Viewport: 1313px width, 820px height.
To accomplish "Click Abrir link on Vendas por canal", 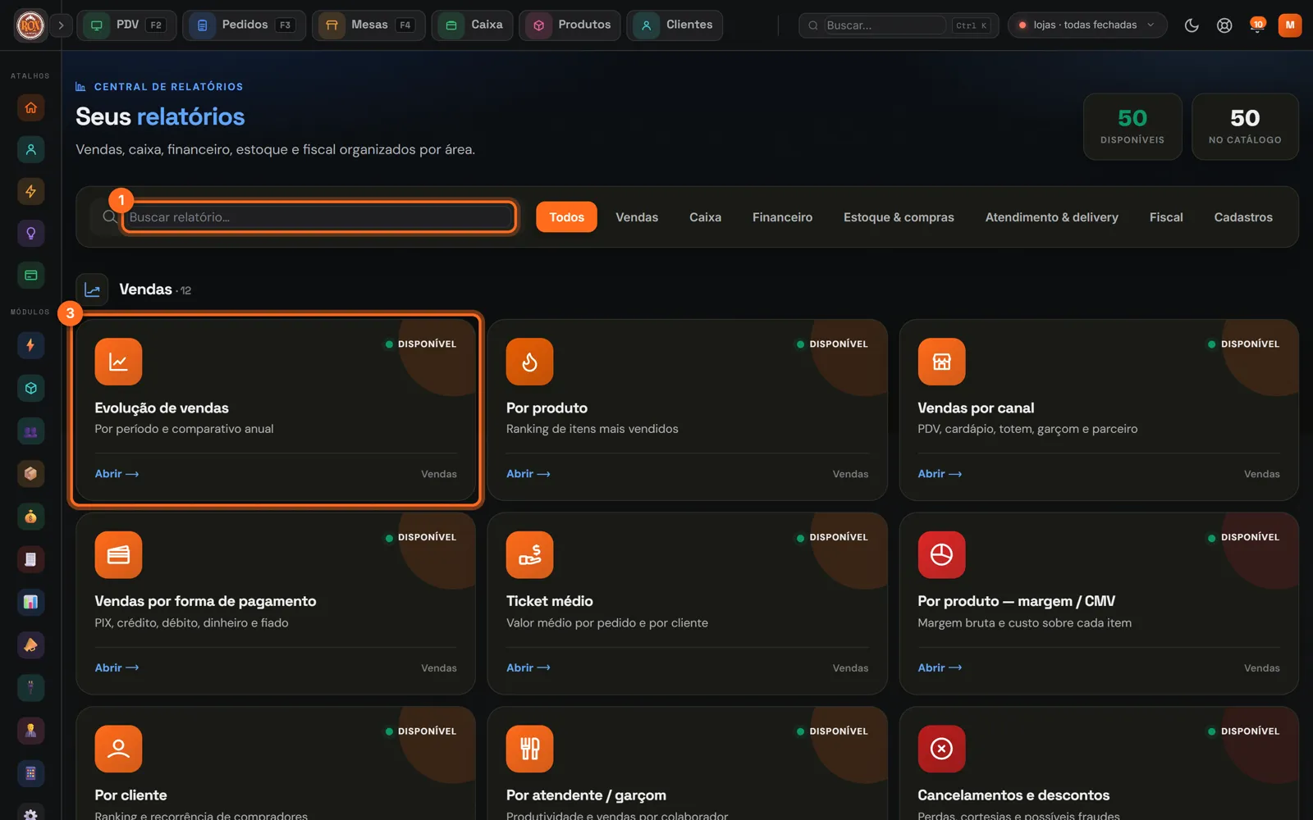I will [x=940, y=474].
